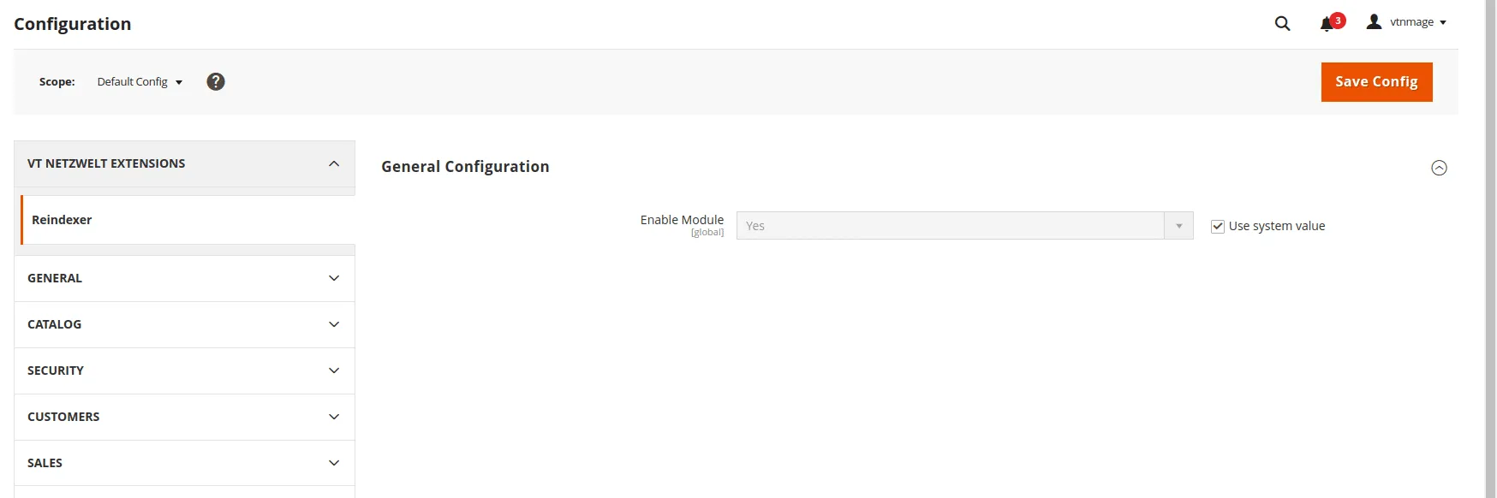Expand the General settings section

(184, 278)
